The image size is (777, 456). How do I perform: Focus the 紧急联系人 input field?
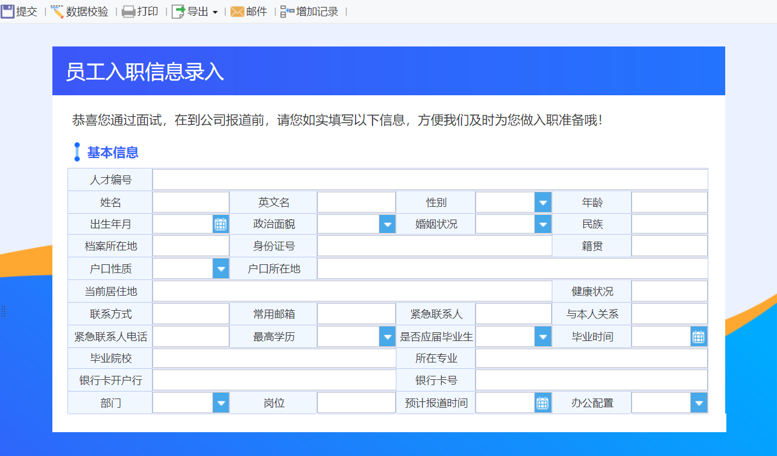click(x=513, y=314)
